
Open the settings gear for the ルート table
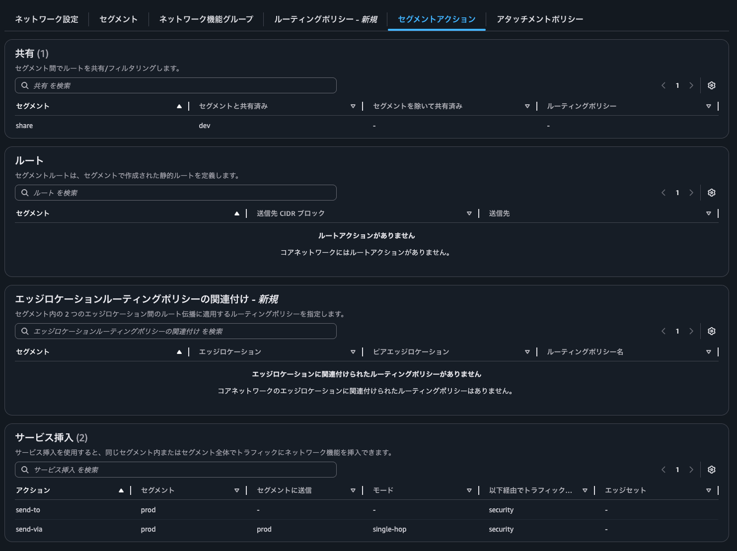tap(711, 192)
